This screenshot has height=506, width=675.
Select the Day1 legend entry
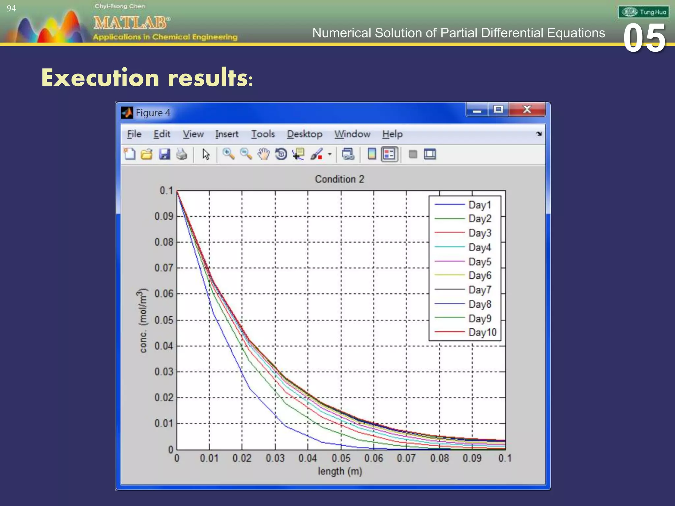(x=463, y=205)
